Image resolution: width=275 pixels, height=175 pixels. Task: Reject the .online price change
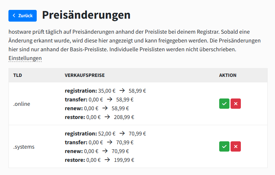point(236,104)
